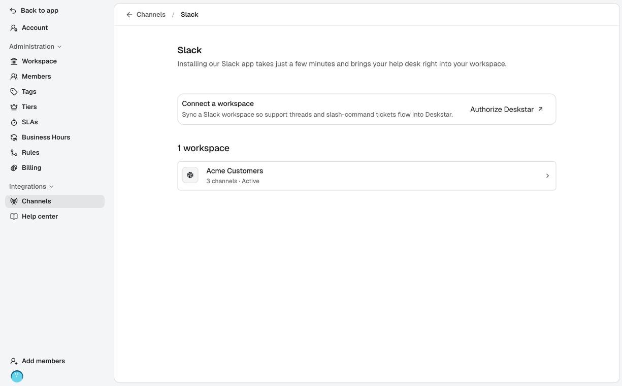This screenshot has width=622, height=386.
Task: Open the Tiers page
Action: [x=55, y=107]
